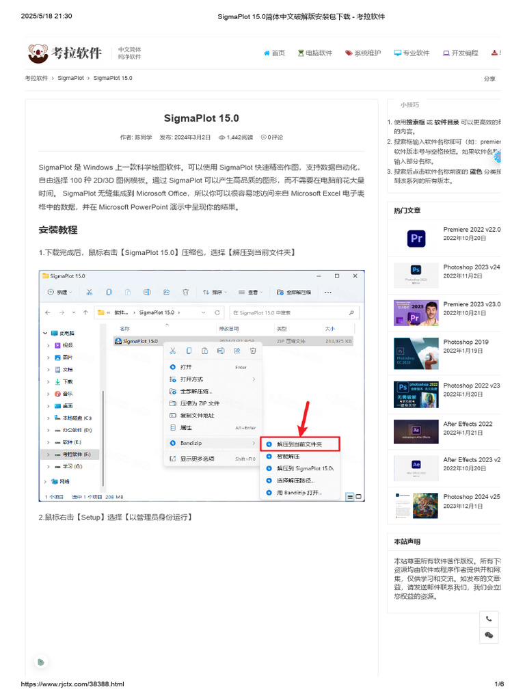Click the eye icon beside 1,442阅读
This screenshot has width=525, height=700.
click(x=221, y=137)
